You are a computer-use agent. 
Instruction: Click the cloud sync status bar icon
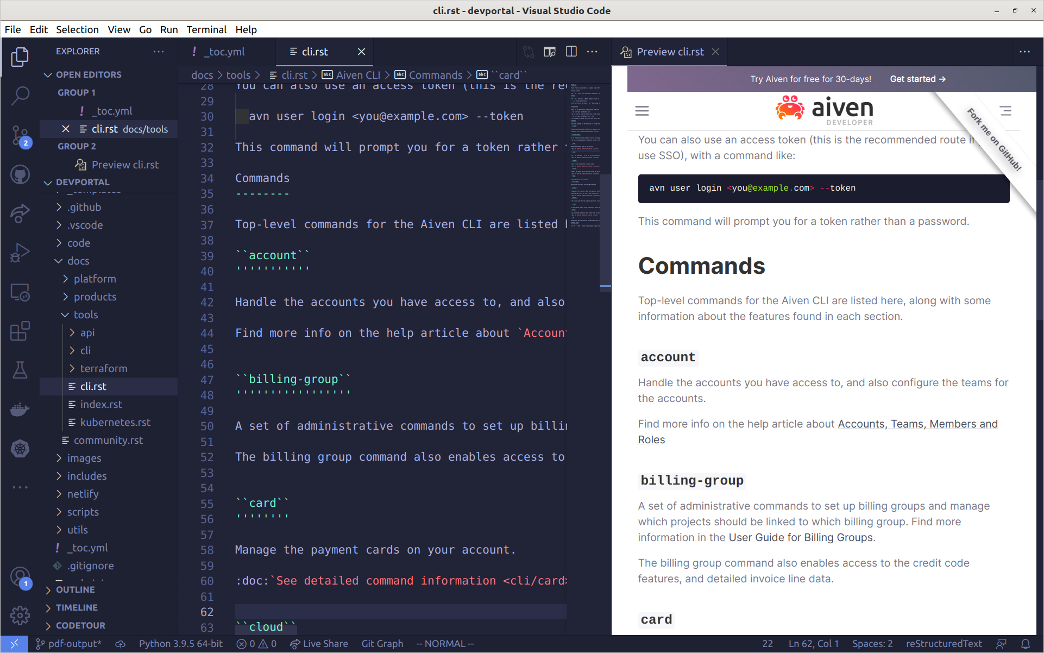pyautogui.click(x=120, y=644)
